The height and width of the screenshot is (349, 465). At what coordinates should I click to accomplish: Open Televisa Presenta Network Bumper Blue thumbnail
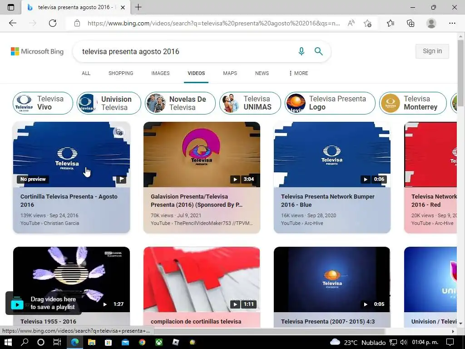click(332, 155)
